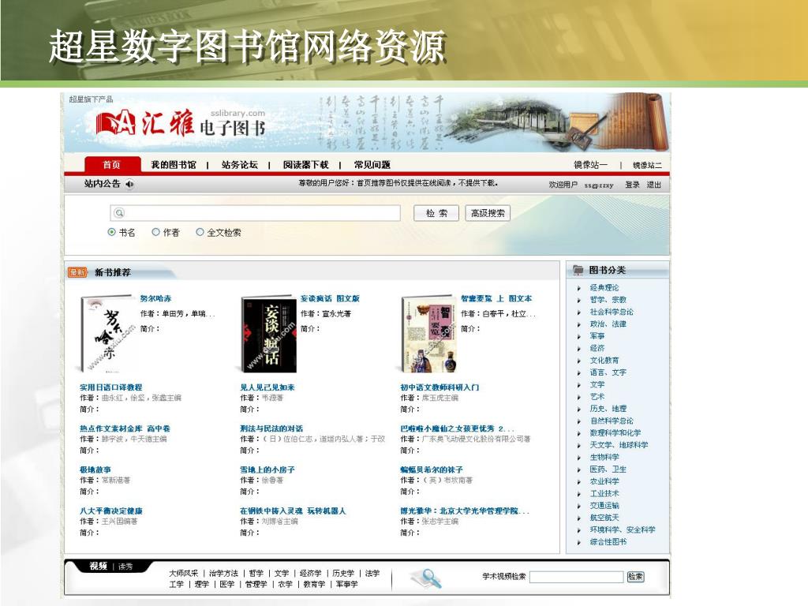Switch to 镜像站一
Image resolution: width=808 pixels, height=606 pixels.
point(590,165)
